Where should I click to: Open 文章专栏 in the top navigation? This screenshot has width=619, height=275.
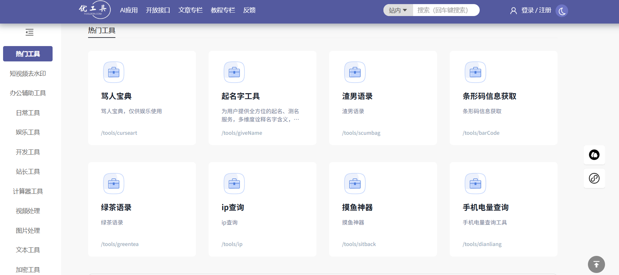pos(190,10)
